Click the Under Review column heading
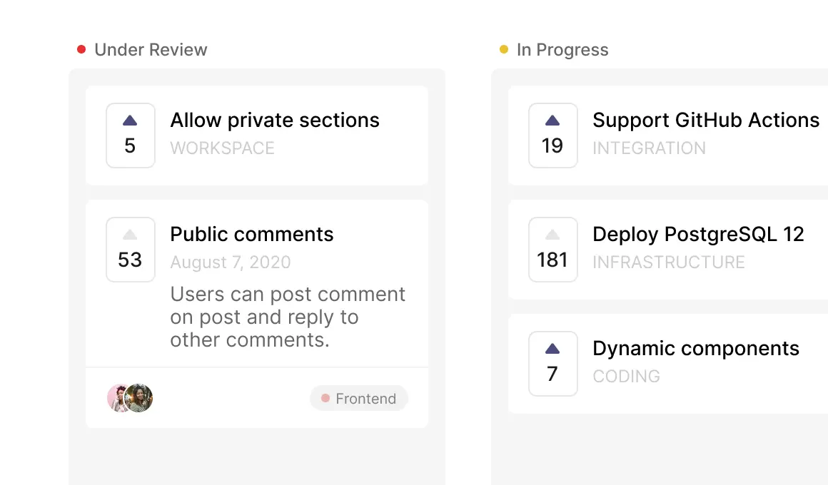828x485 pixels. coord(151,50)
